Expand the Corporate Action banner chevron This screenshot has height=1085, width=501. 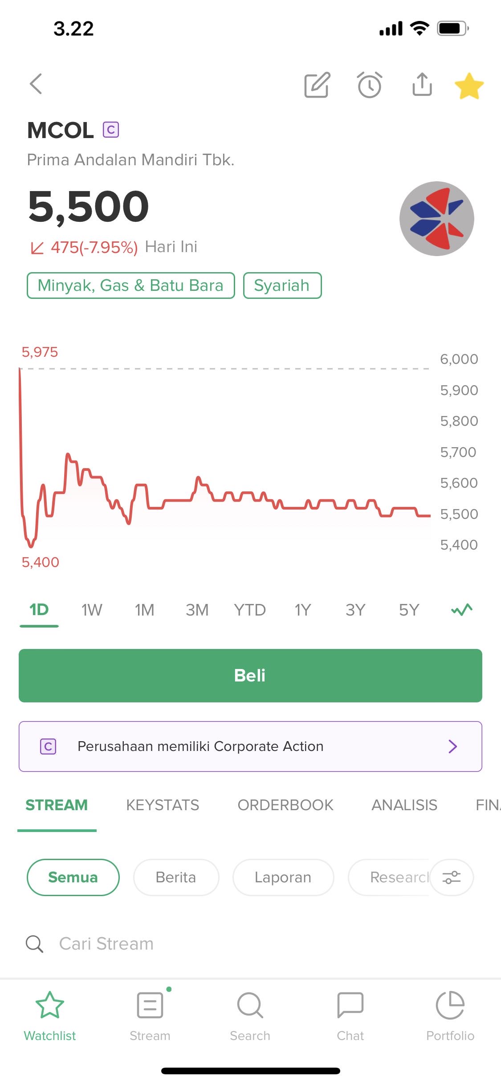(452, 746)
